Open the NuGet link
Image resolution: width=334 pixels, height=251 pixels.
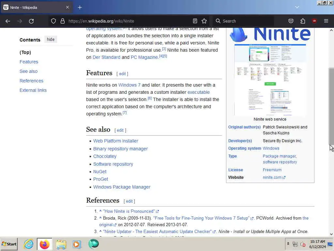tap(100, 172)
